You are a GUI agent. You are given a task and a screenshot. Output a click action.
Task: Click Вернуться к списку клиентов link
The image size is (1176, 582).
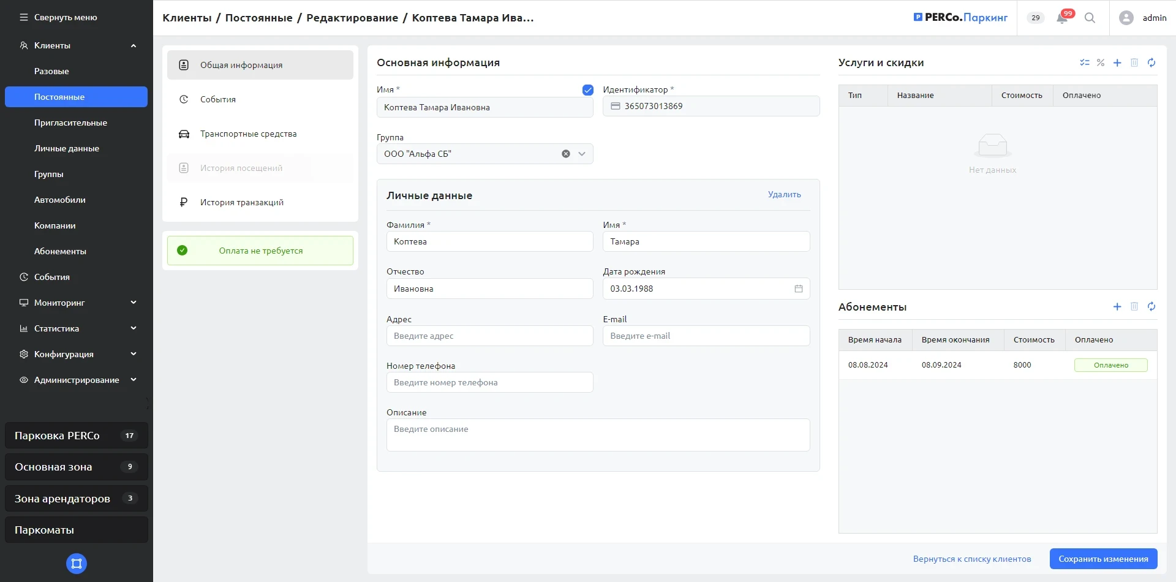tap(972, 559)
